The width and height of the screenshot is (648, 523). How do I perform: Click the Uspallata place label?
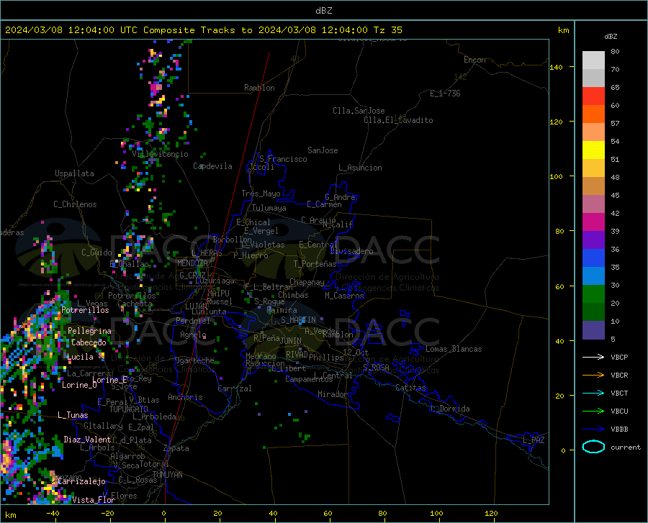pos(74,173)
